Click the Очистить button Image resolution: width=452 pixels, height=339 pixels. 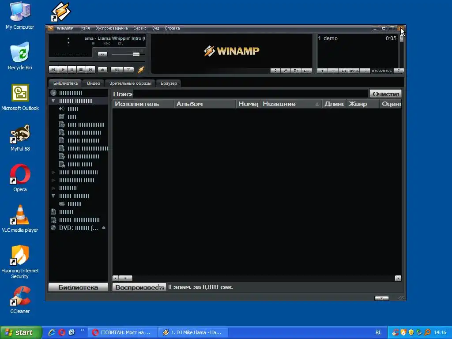[386, 94]
